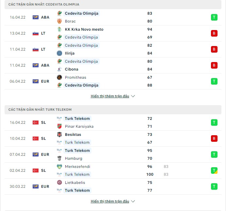Click the Besiktas team logo
Image resolution: width=226 pixels, height=211 pixels.
(59, 135)
